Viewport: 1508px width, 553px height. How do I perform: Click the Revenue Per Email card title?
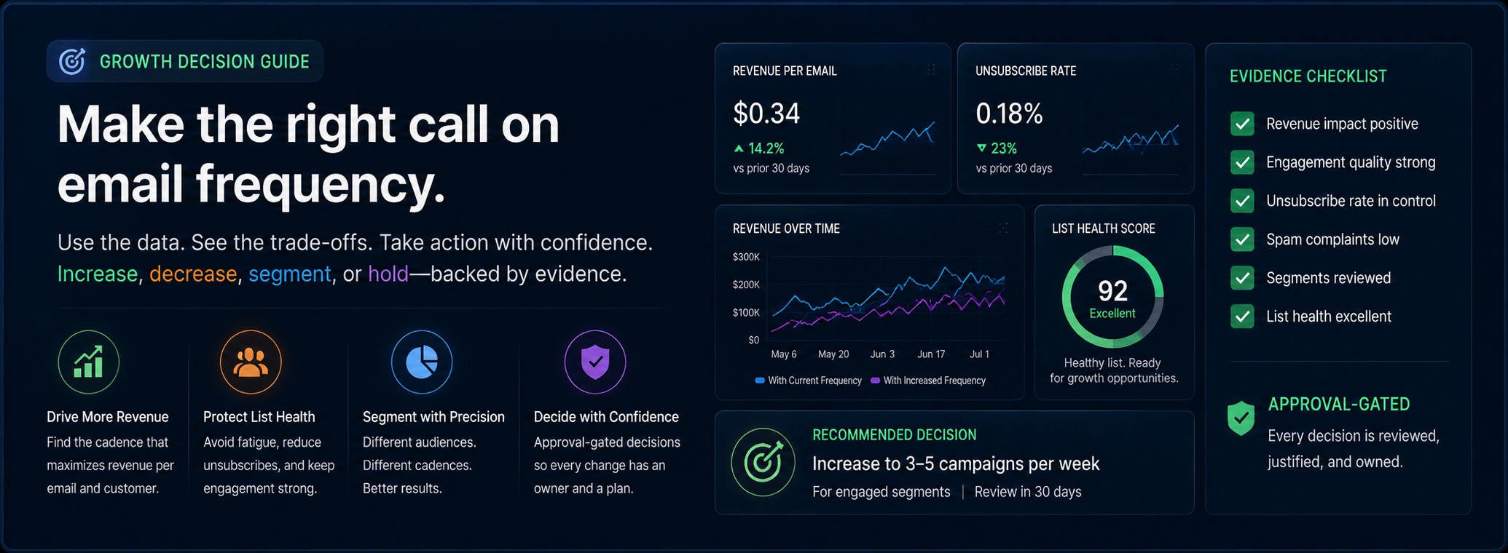[785, 71]
